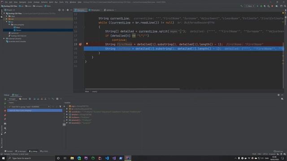
Task: Click Mute Breakpoints icon in debug sidebar
Action: pos(5,119)
